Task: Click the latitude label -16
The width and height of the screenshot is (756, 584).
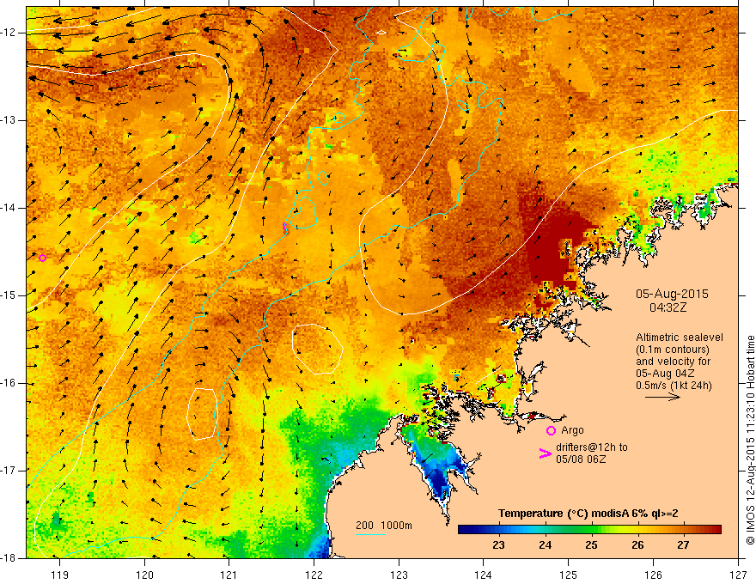Action: click(x=9, y=383)
